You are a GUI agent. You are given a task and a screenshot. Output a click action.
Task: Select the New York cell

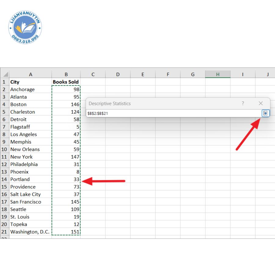[x=31, y=157]
